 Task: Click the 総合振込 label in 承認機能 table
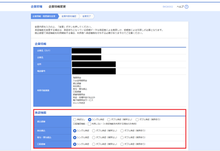[x=41, y=131]
